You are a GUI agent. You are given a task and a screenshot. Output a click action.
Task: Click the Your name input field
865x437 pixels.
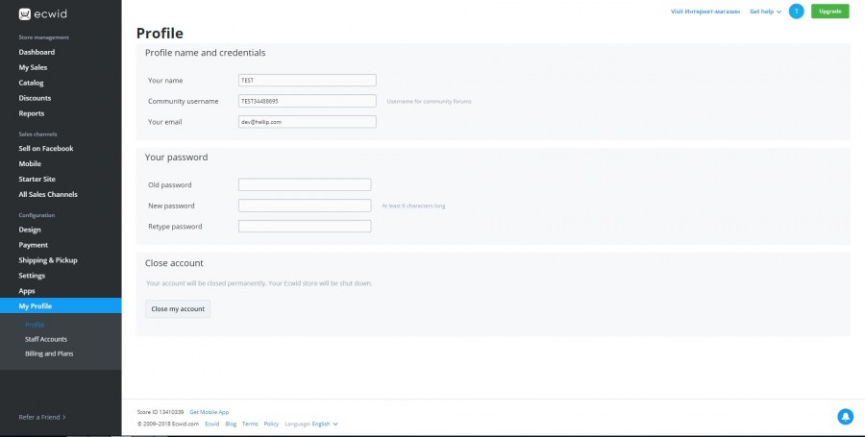pos(307,81)
